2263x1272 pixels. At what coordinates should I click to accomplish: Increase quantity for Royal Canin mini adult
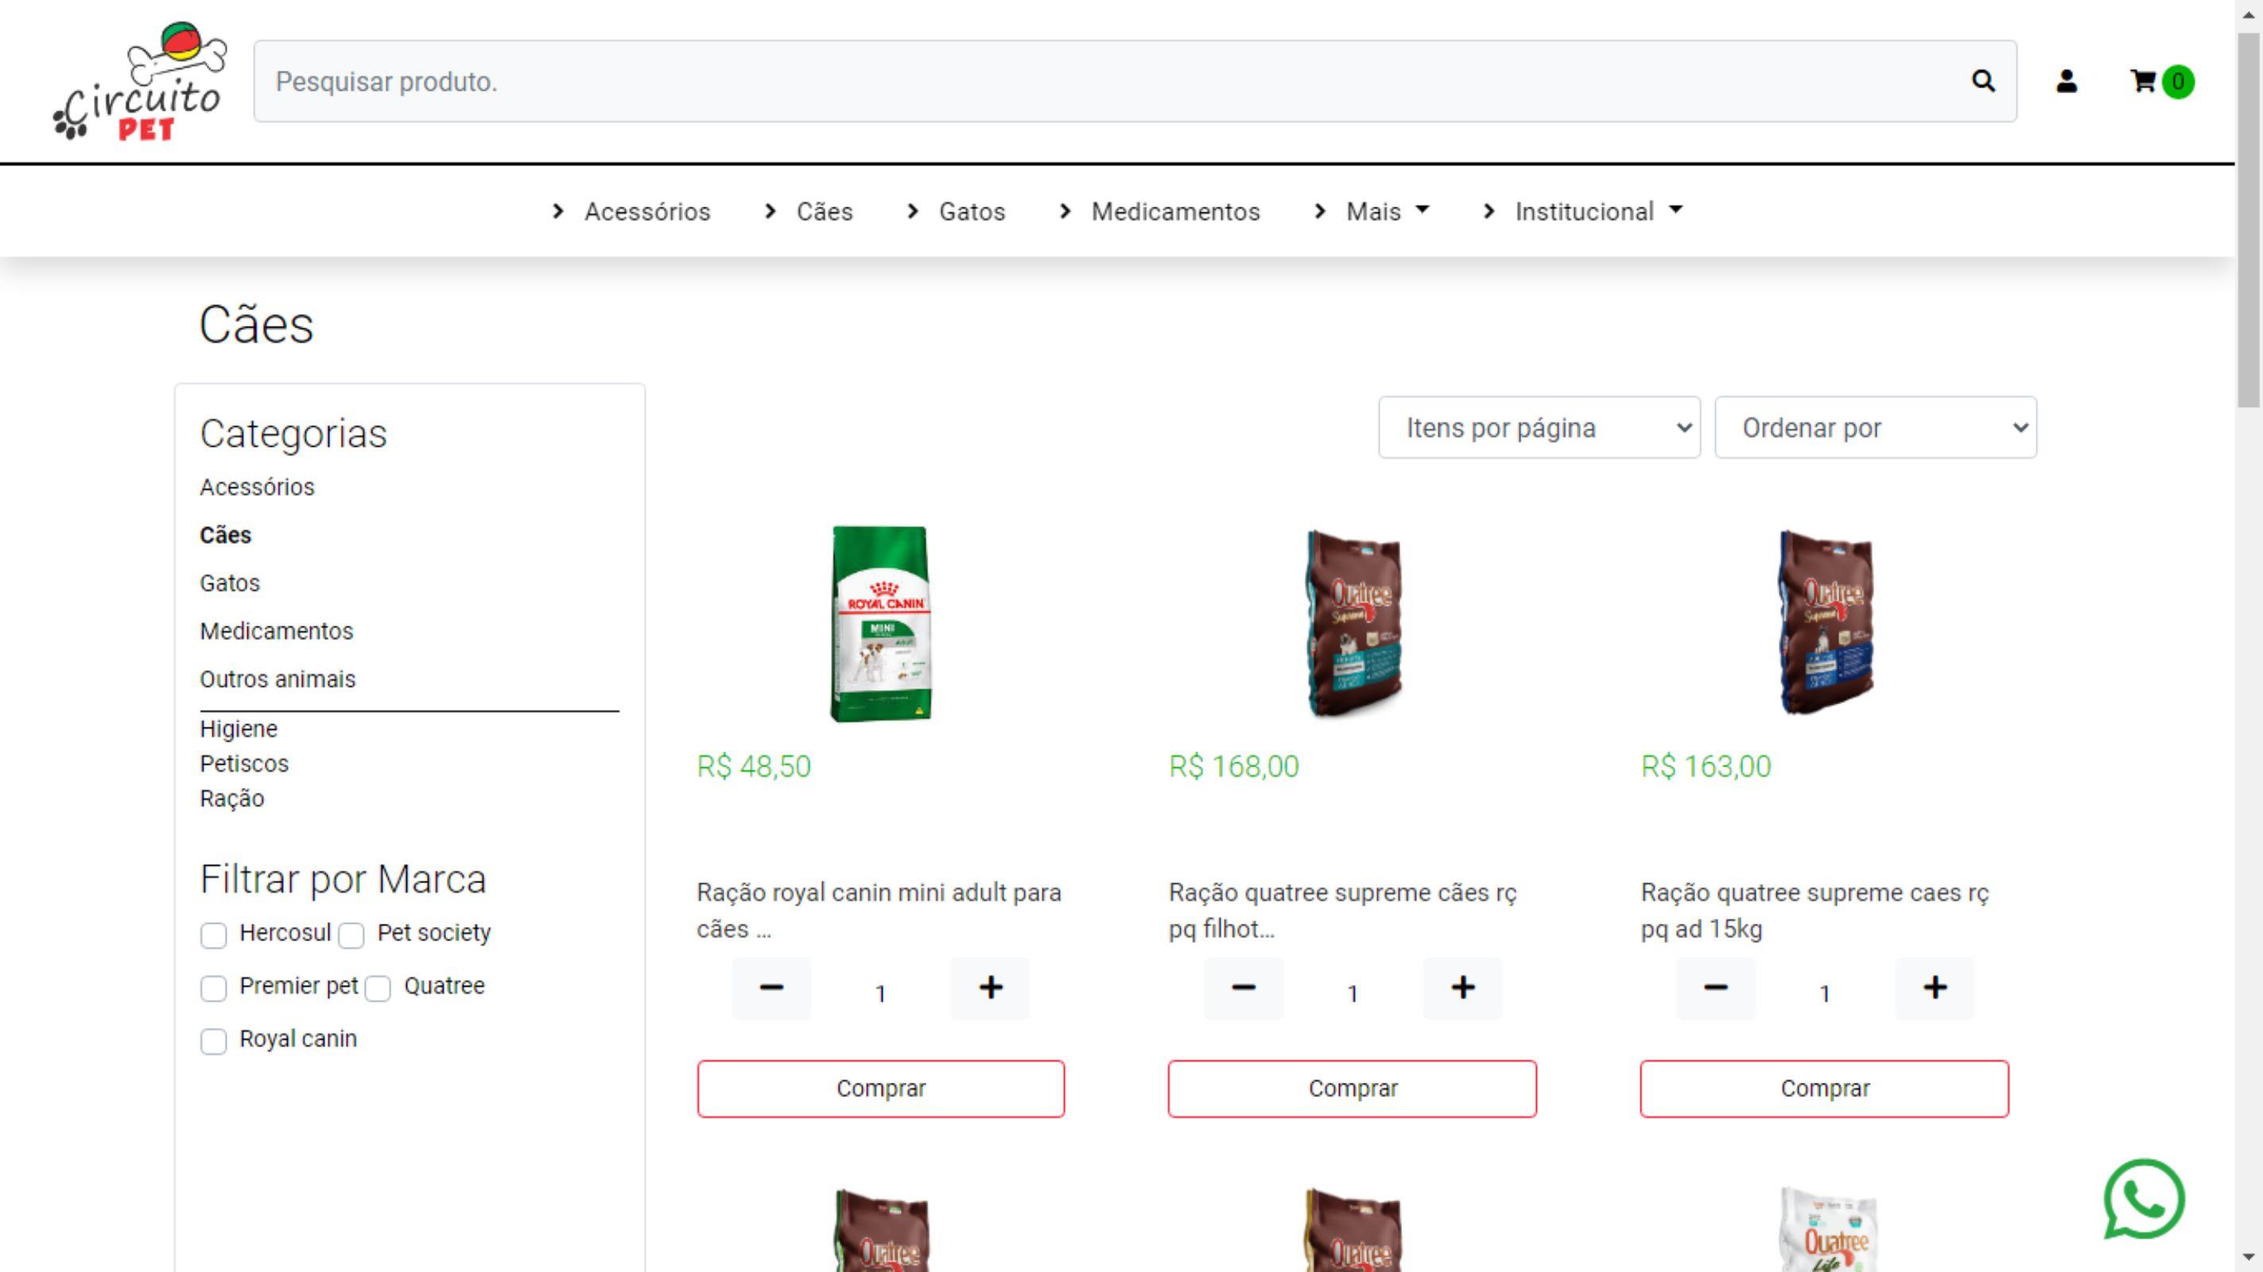tap(990, 987)
